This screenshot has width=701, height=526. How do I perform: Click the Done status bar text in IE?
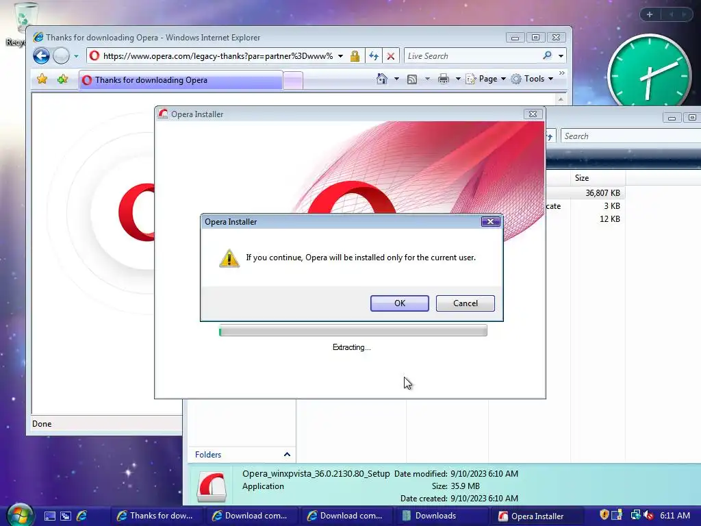pyautogui.click(x=42, y=423)
